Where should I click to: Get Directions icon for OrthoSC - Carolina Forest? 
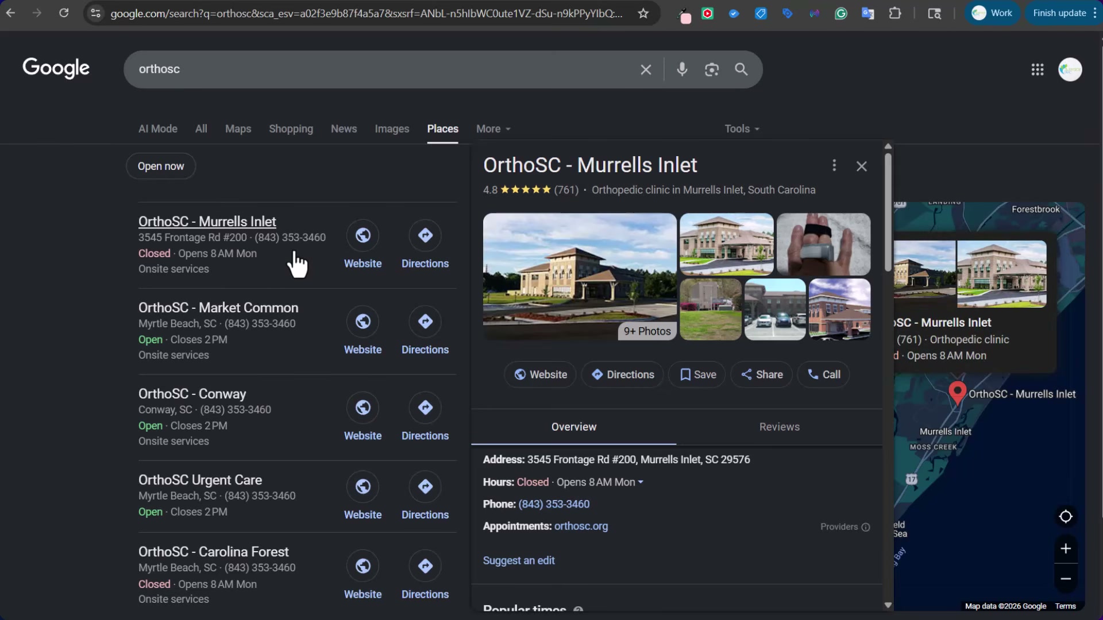(425, 566)
